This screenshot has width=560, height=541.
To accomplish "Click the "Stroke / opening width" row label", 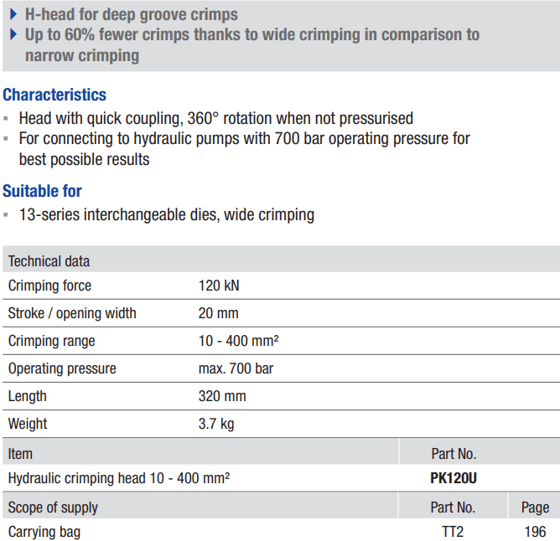I will coord(72,313).
